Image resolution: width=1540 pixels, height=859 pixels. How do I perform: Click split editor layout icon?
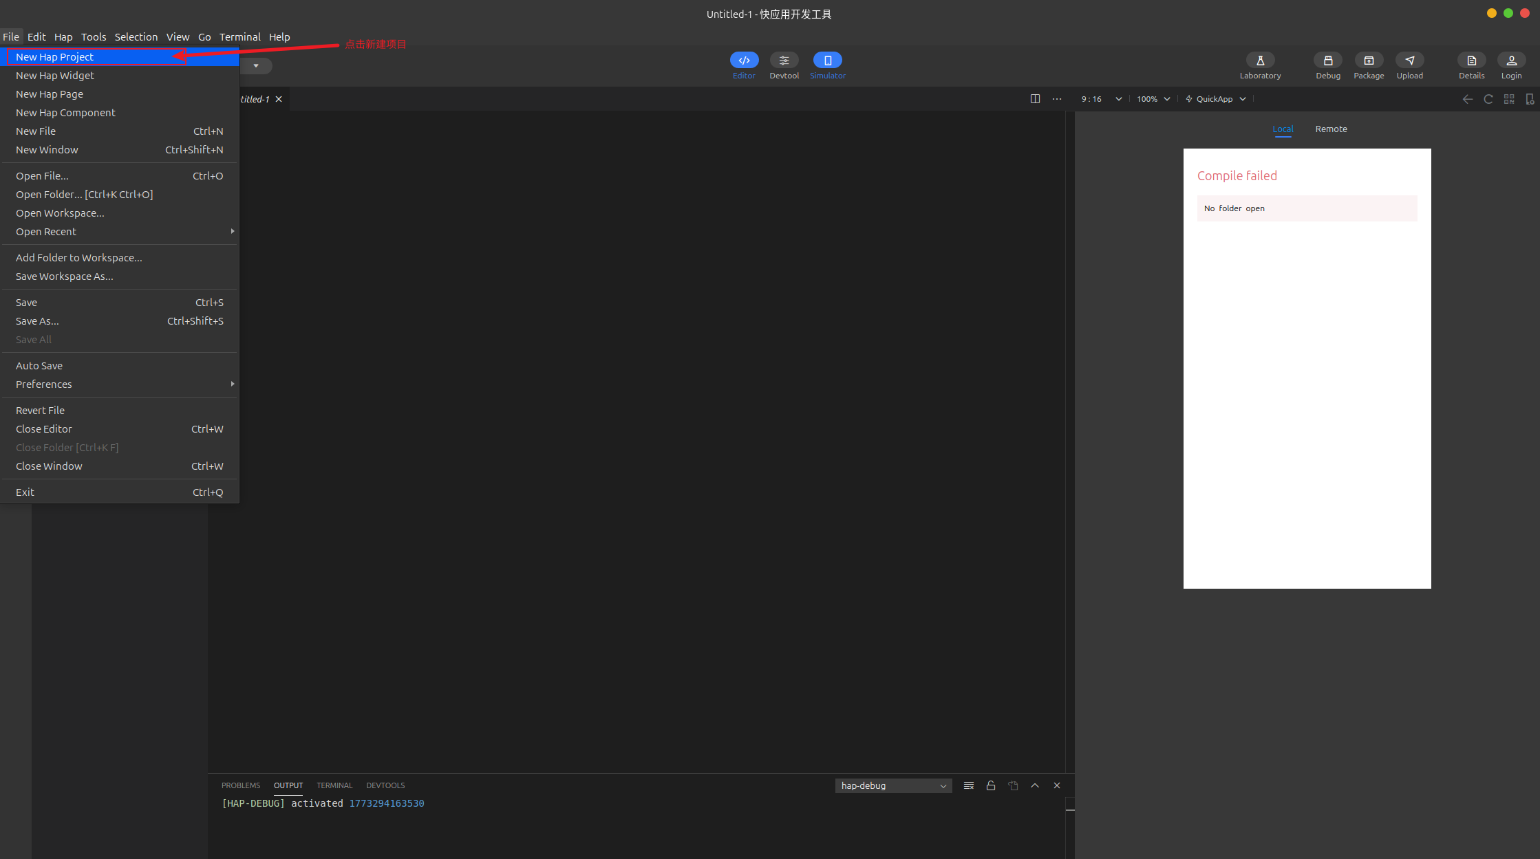tap(1035, 99)
